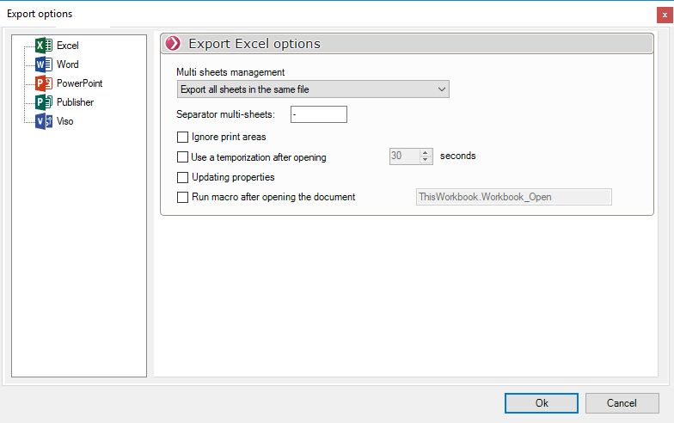
Task: Select the PowerPoint tree item label
Action: pos(80,83)
